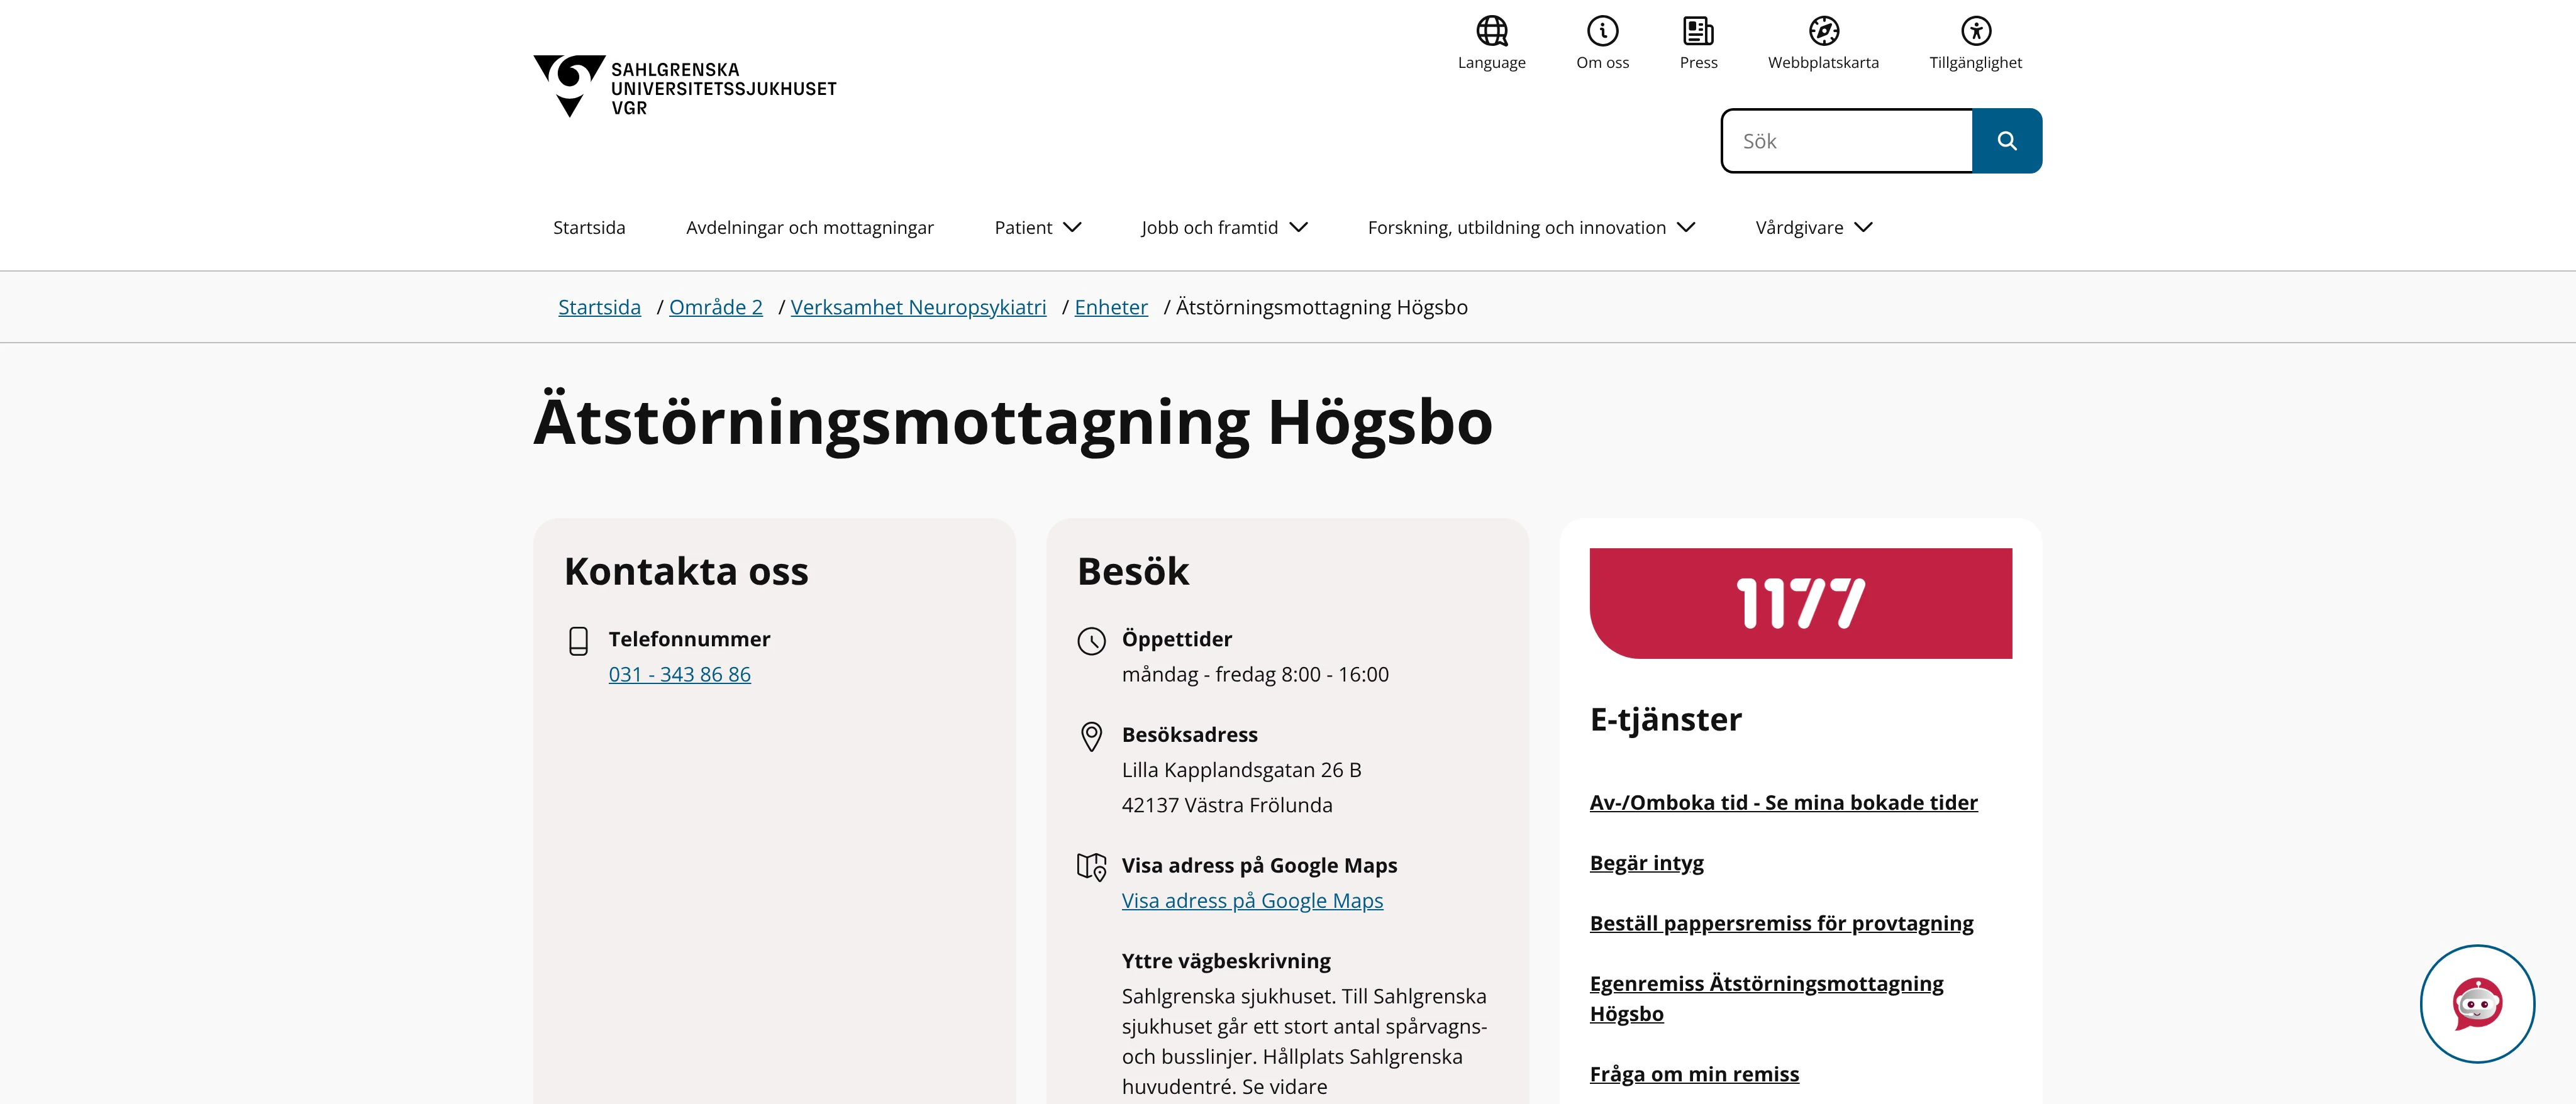Open the Begär intyg link

pyautogui.click(x=1646, y=863)
